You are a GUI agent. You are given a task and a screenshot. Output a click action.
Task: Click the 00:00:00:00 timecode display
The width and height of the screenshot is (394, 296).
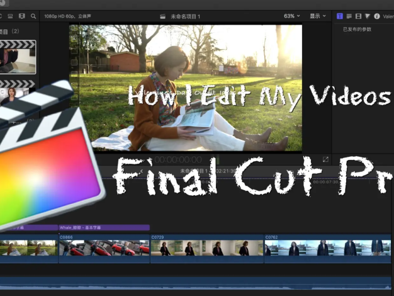pos(178,159)
